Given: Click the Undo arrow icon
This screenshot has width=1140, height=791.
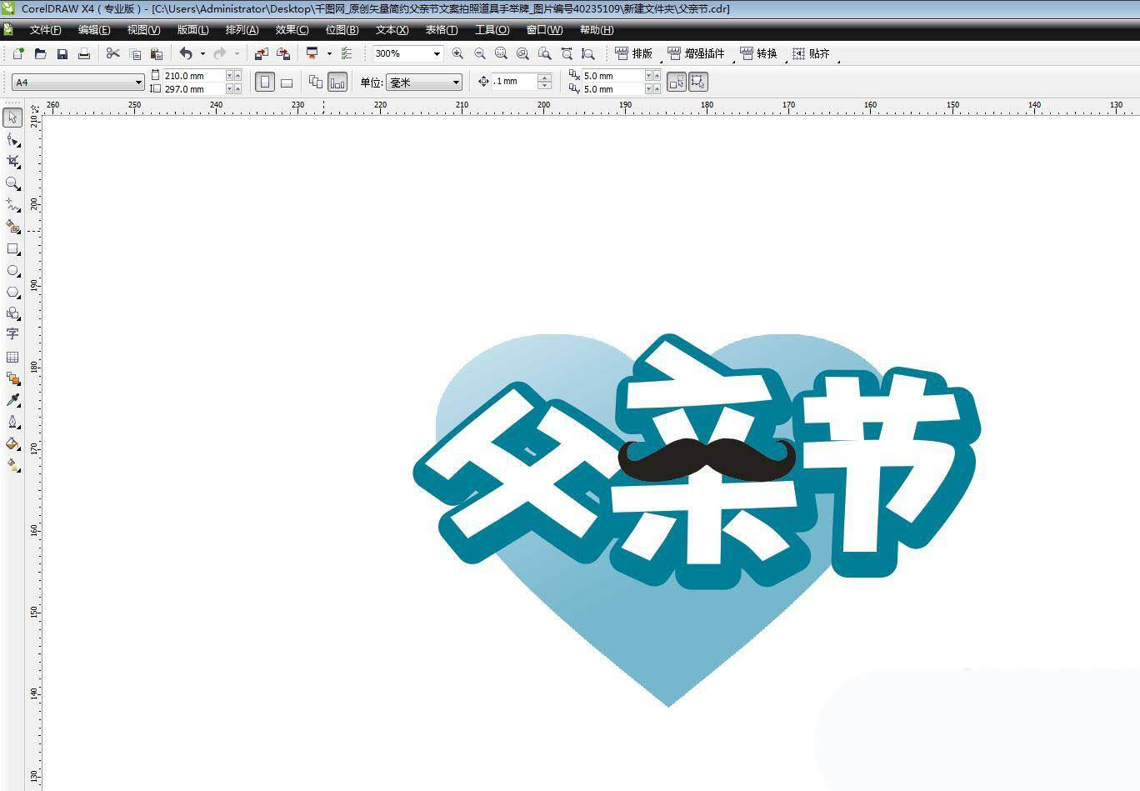Looking at the screenshot, I should [185, 53].
